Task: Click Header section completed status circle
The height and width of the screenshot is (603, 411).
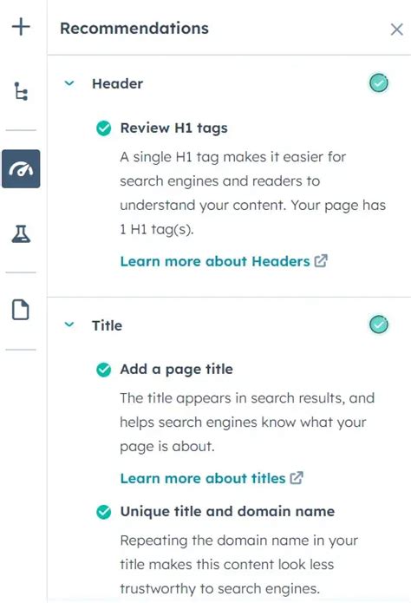Action: pos(379,83)
